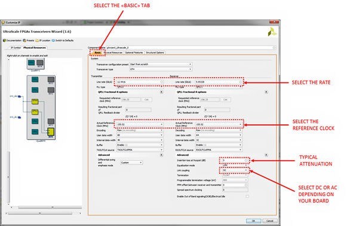The image size is (350, 226).
Task: Collapse receiver QPLL Fractional-N options section
Action: tap(266, 92)
